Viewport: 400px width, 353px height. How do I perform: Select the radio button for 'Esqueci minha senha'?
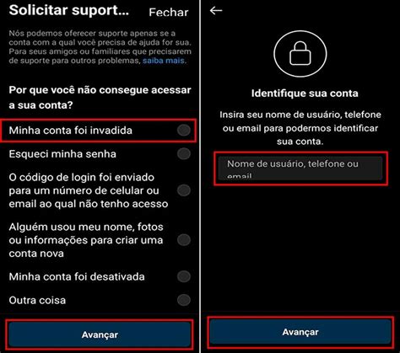tap(184, 154)
